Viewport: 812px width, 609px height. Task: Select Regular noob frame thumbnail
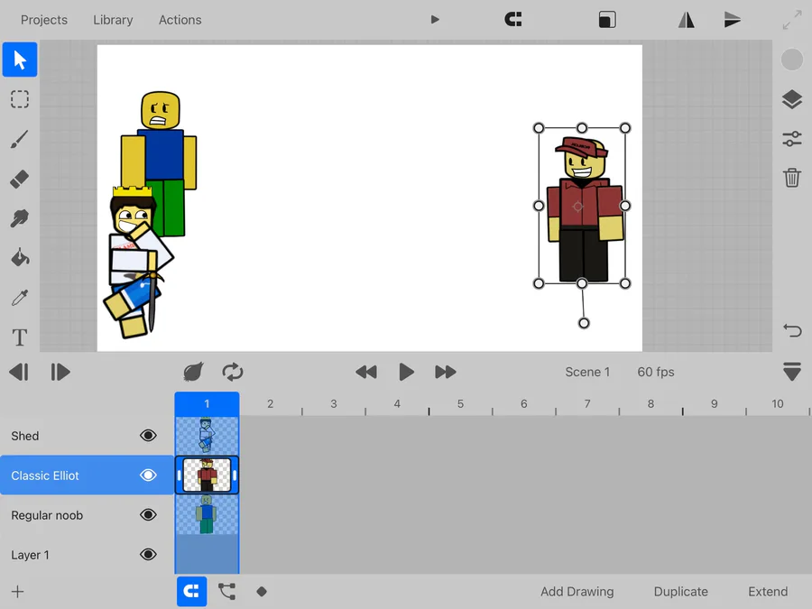pos(207,515)
